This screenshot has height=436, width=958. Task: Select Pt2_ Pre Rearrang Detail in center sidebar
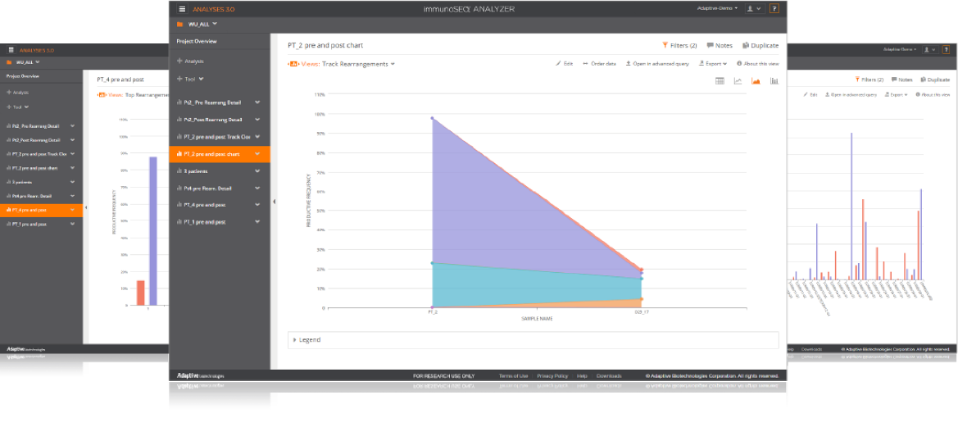tap(212, 102)
